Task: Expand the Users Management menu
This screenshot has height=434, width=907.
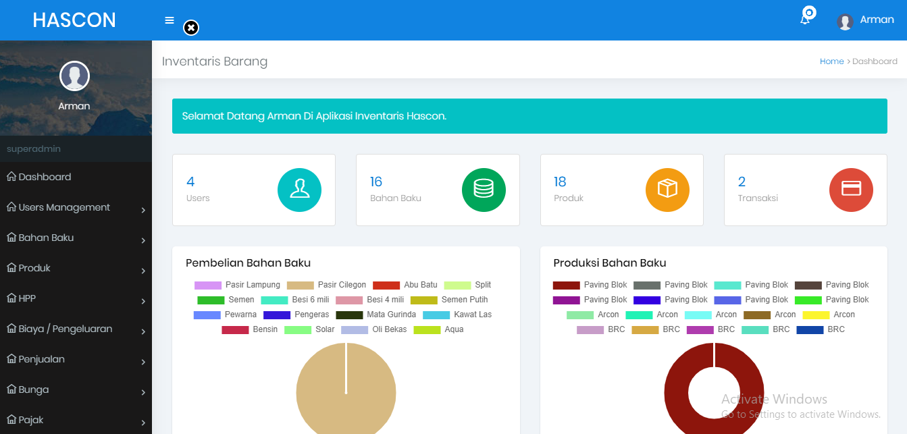Action: 74,208
